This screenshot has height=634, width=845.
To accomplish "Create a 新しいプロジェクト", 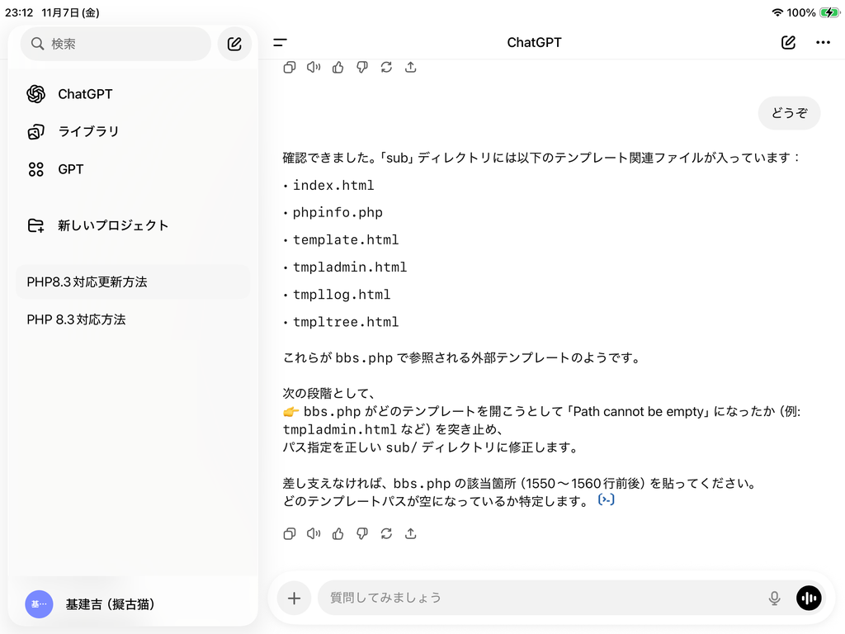I will coord(112,225).
